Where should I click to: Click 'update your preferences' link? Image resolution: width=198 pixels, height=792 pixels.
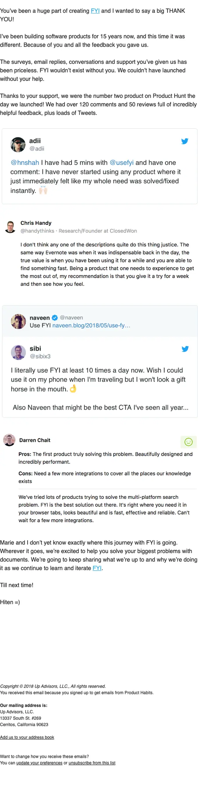tap(39, 763)
